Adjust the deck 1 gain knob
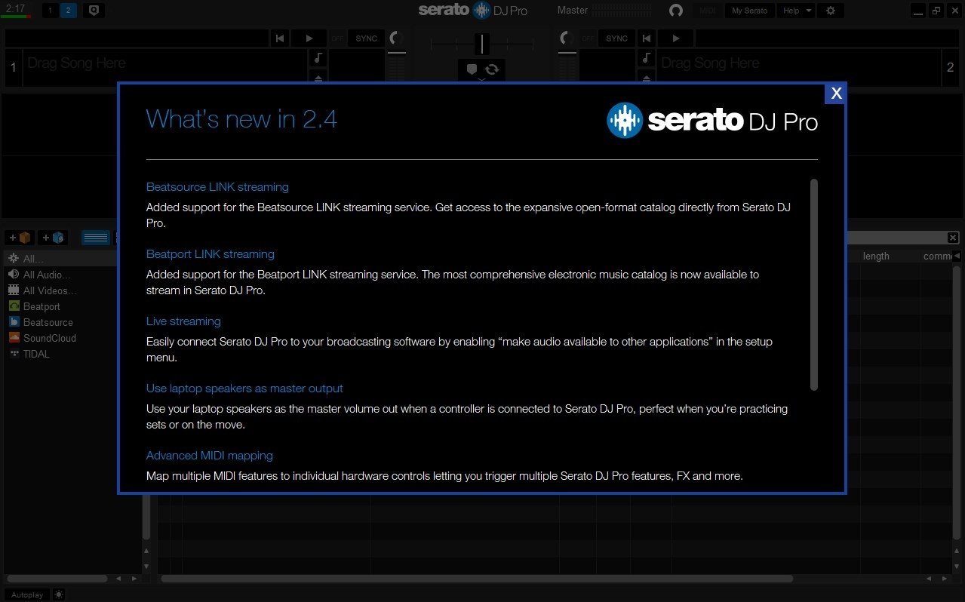Screen dimensions: 965x602 (397, 38)
